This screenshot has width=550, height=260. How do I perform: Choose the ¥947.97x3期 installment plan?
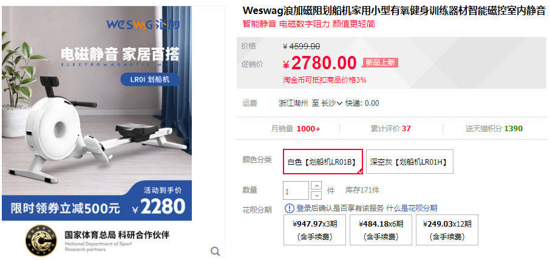pyautogui.click(x=314, y=230)
